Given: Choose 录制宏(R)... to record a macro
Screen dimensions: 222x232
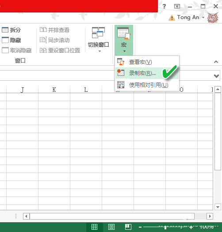Looking at the screenshot, I should click(147, 73).
